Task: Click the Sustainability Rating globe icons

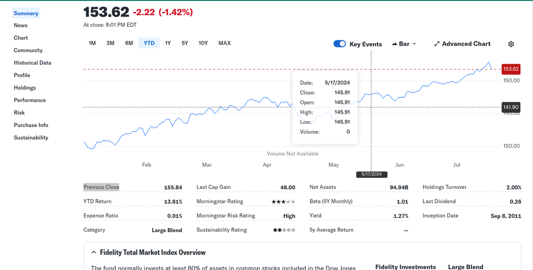Action: point(284,230)
